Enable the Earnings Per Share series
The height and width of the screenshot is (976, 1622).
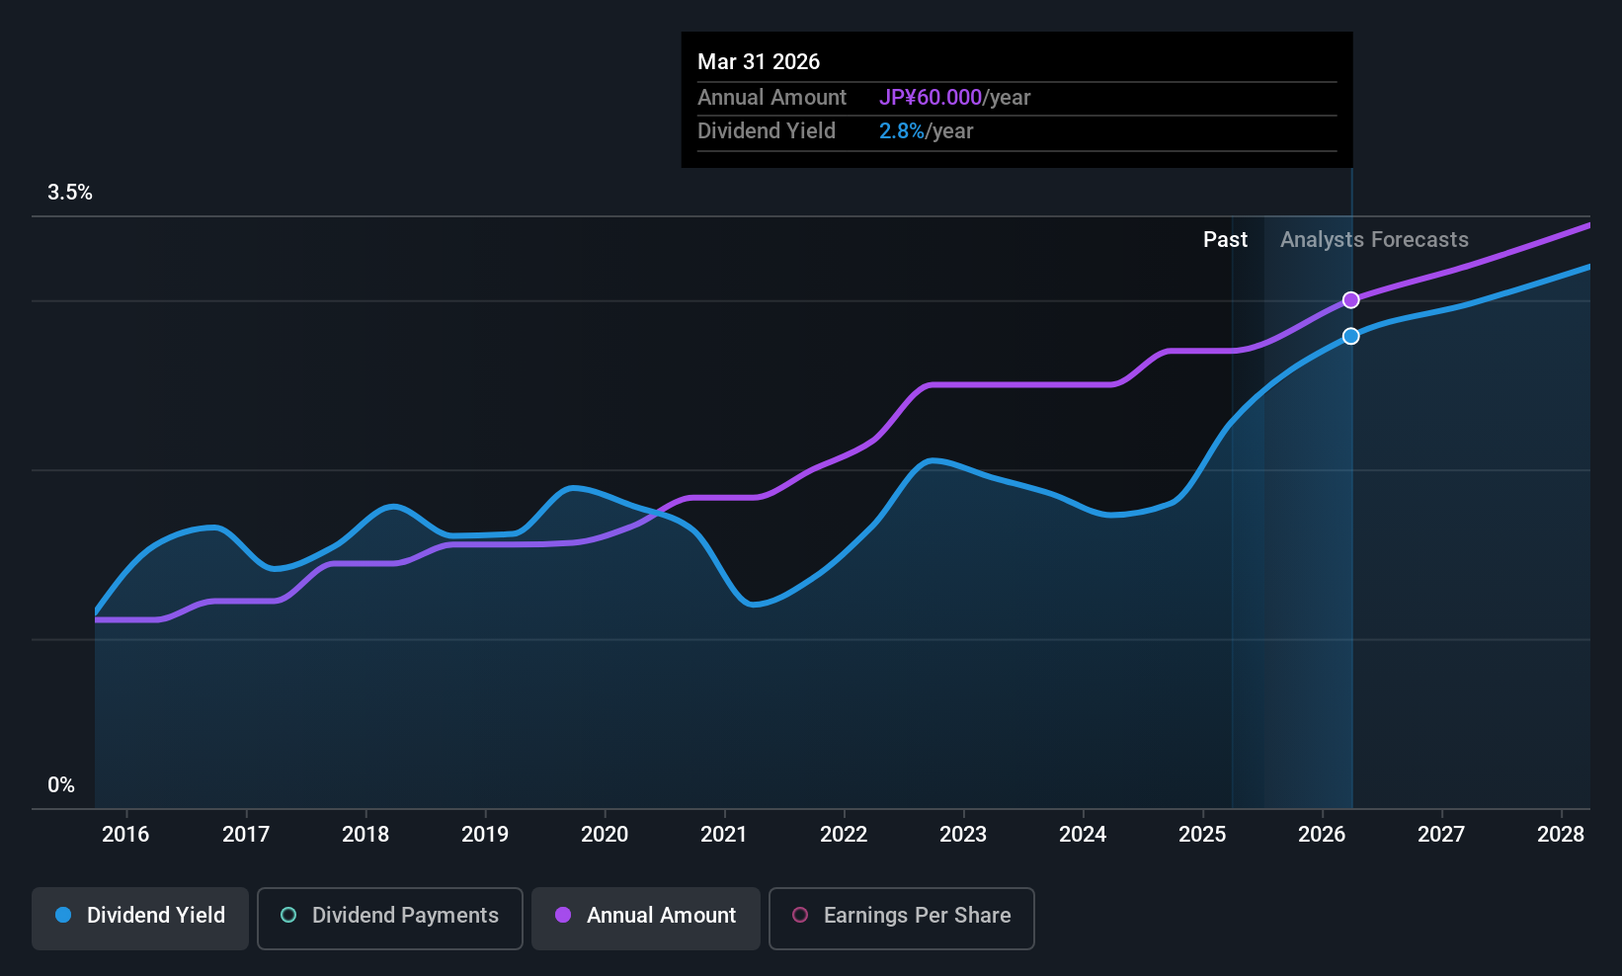pyautogui.click(x=902, y=918)
